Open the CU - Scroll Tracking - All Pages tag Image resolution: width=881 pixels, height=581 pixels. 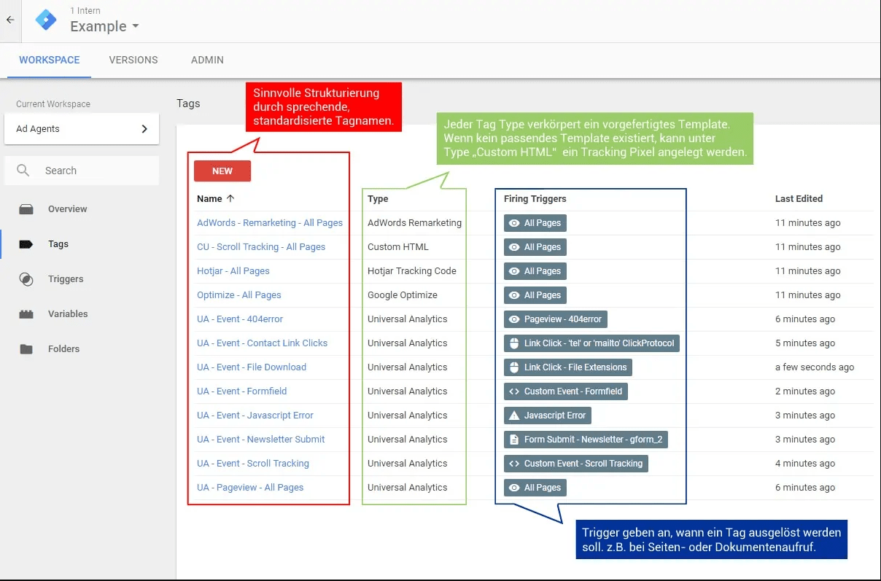(261, 247)
